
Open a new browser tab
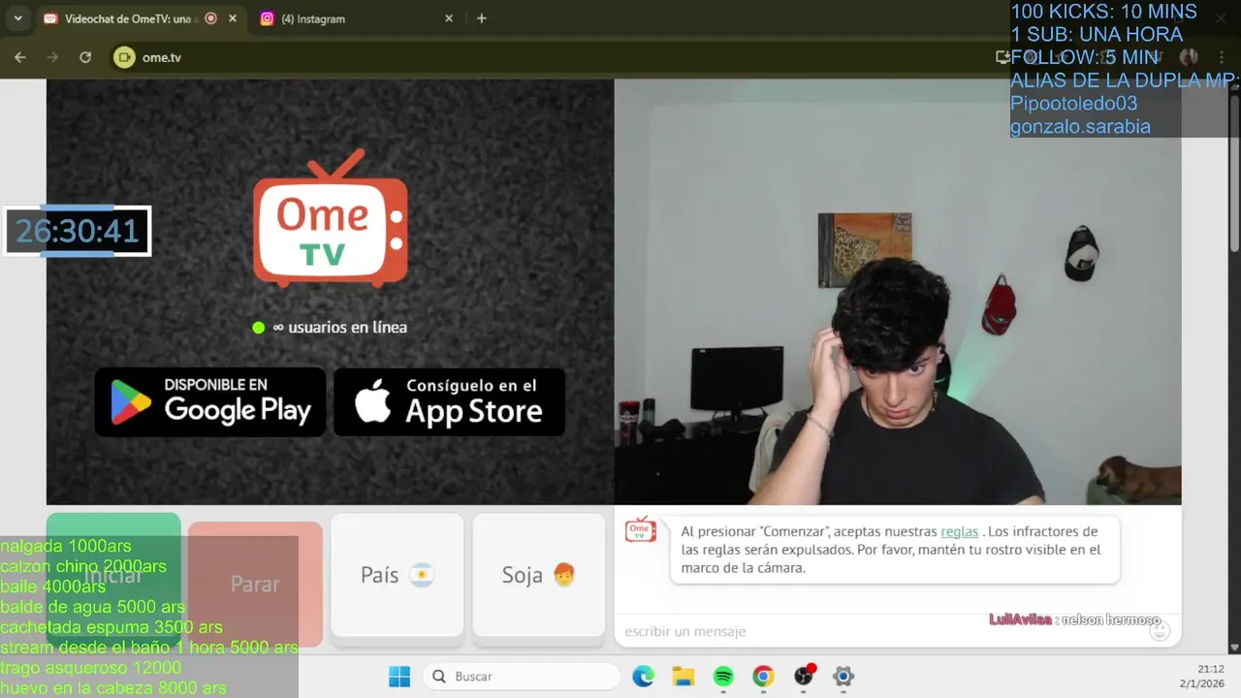click(x=482, y=18)
